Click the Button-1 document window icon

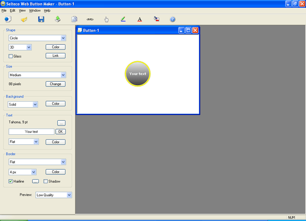point(80,30)
